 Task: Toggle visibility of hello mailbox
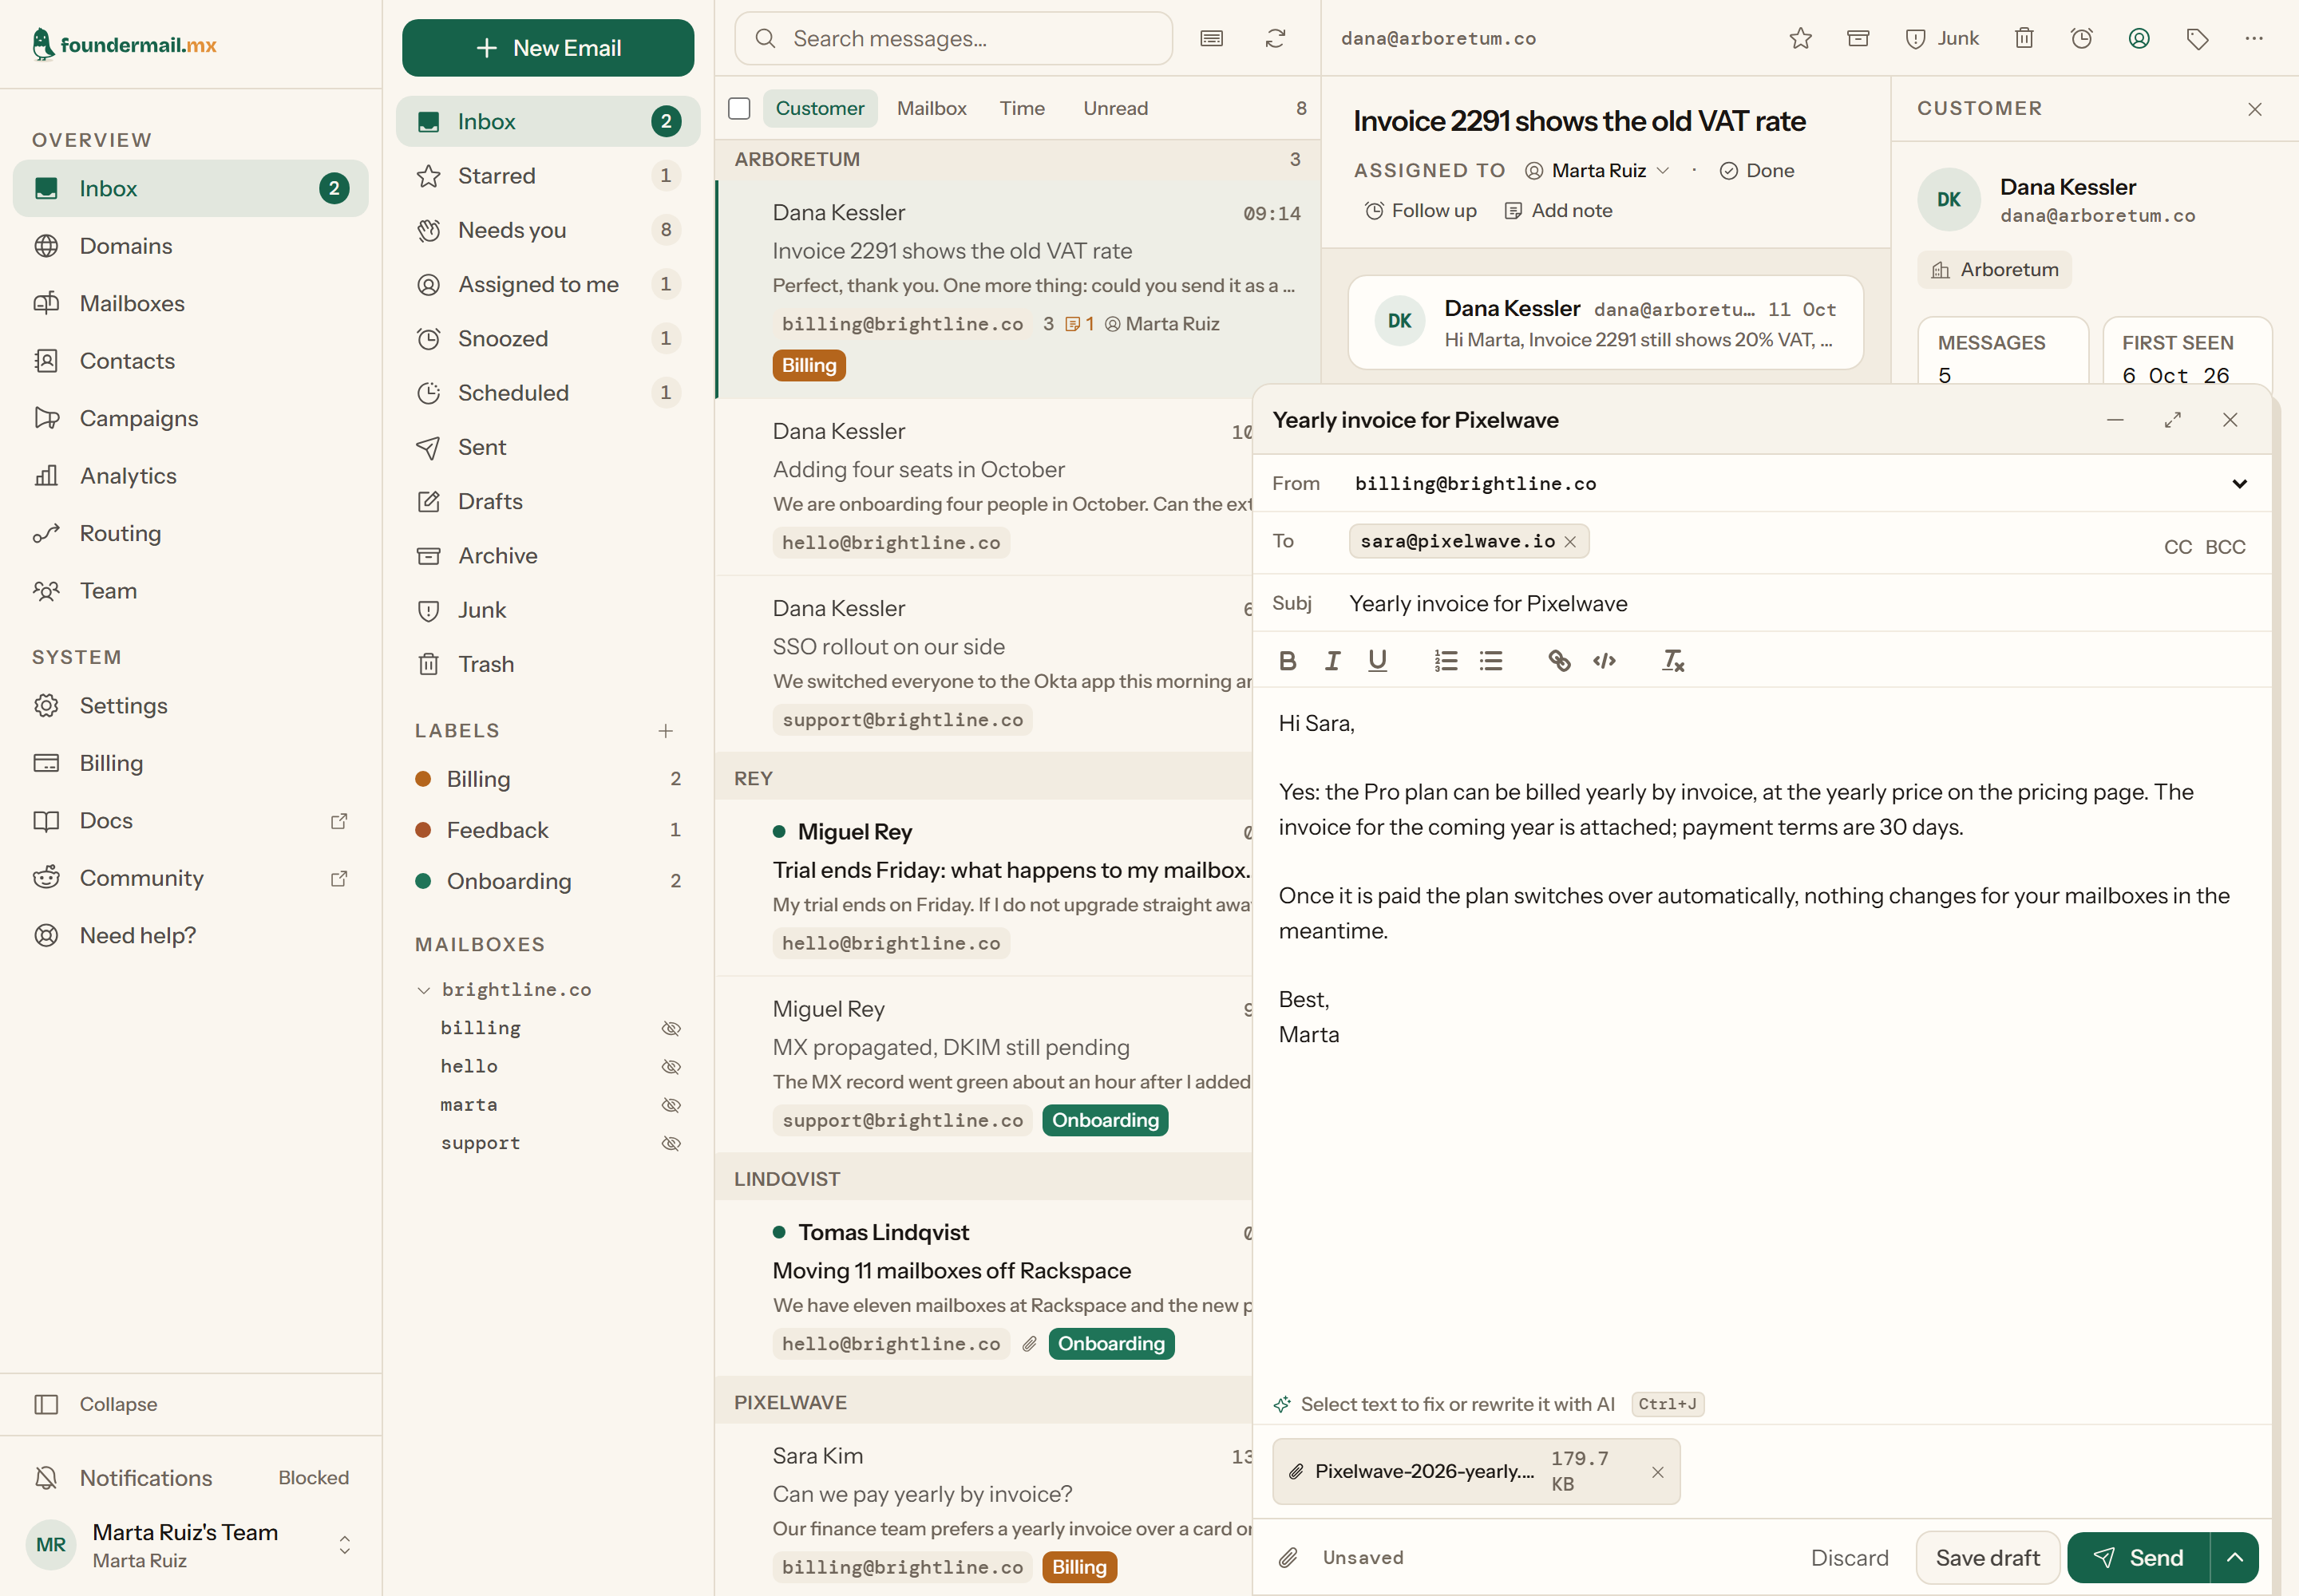pos(671,1067)
